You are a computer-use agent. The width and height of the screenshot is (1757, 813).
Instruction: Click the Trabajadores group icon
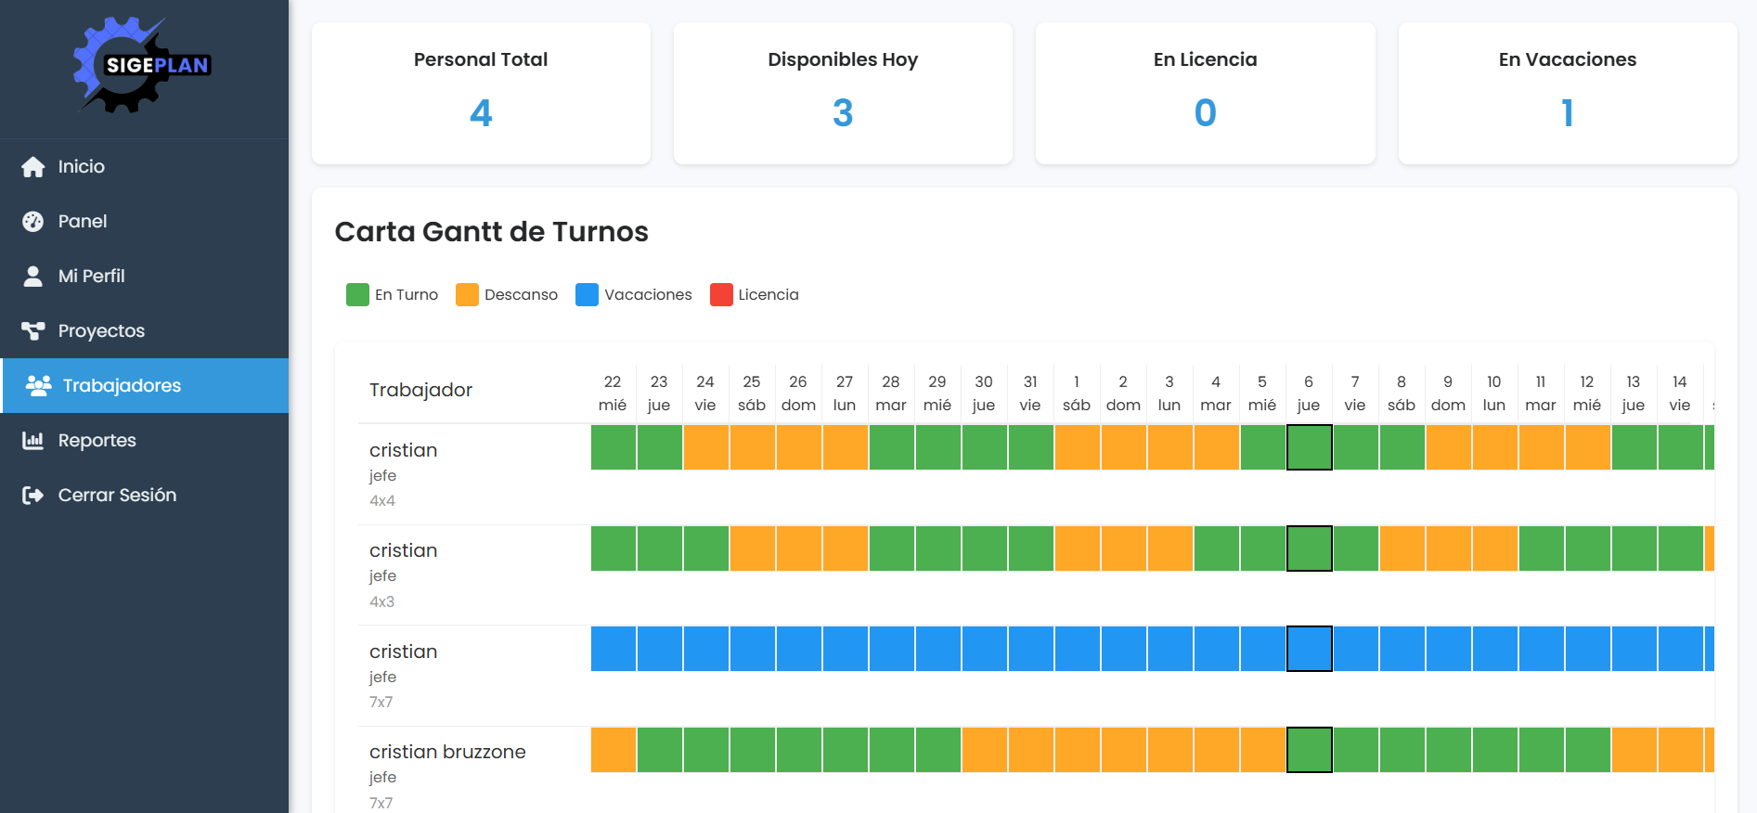pyautogui.click(x=38, y=386)
